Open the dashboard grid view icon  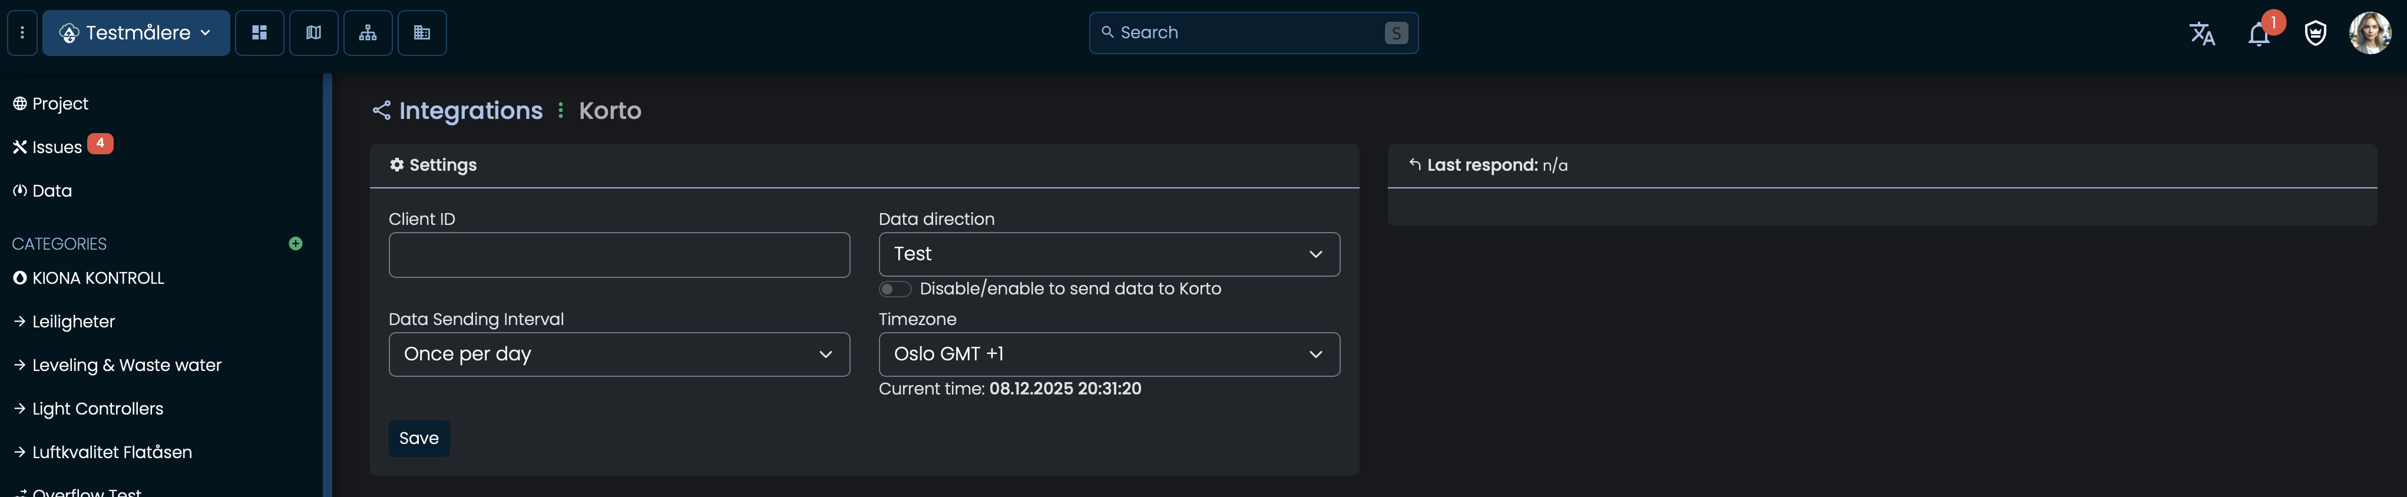260,33
